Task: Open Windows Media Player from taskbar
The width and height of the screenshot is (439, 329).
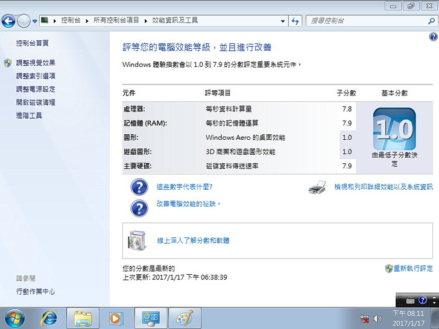Action: (x=115, y=318)
